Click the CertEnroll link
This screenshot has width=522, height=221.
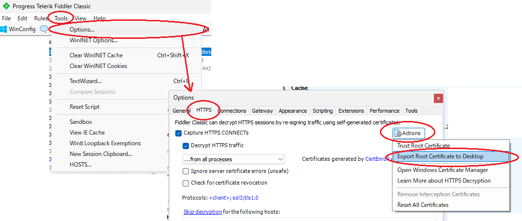pyautogui.click(x=377, y=159)
